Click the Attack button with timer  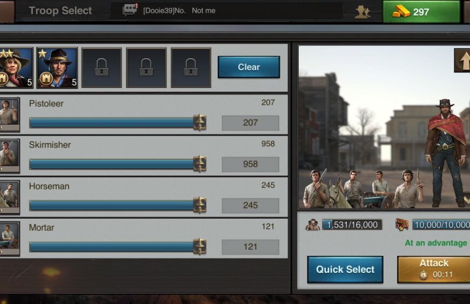point(433,269)
